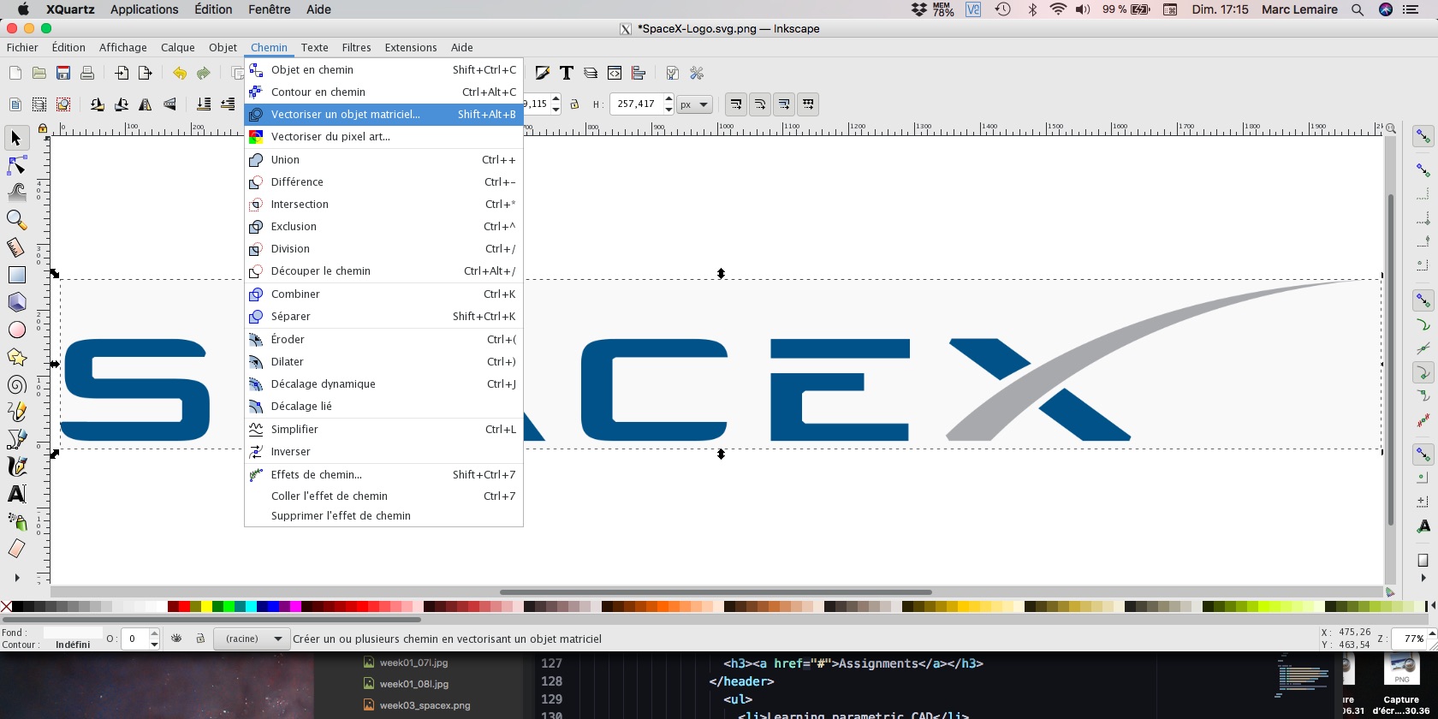The image size is (1438, 719).
Task: Choose Objet en chemin menu entry
Action: coord(383,69)
